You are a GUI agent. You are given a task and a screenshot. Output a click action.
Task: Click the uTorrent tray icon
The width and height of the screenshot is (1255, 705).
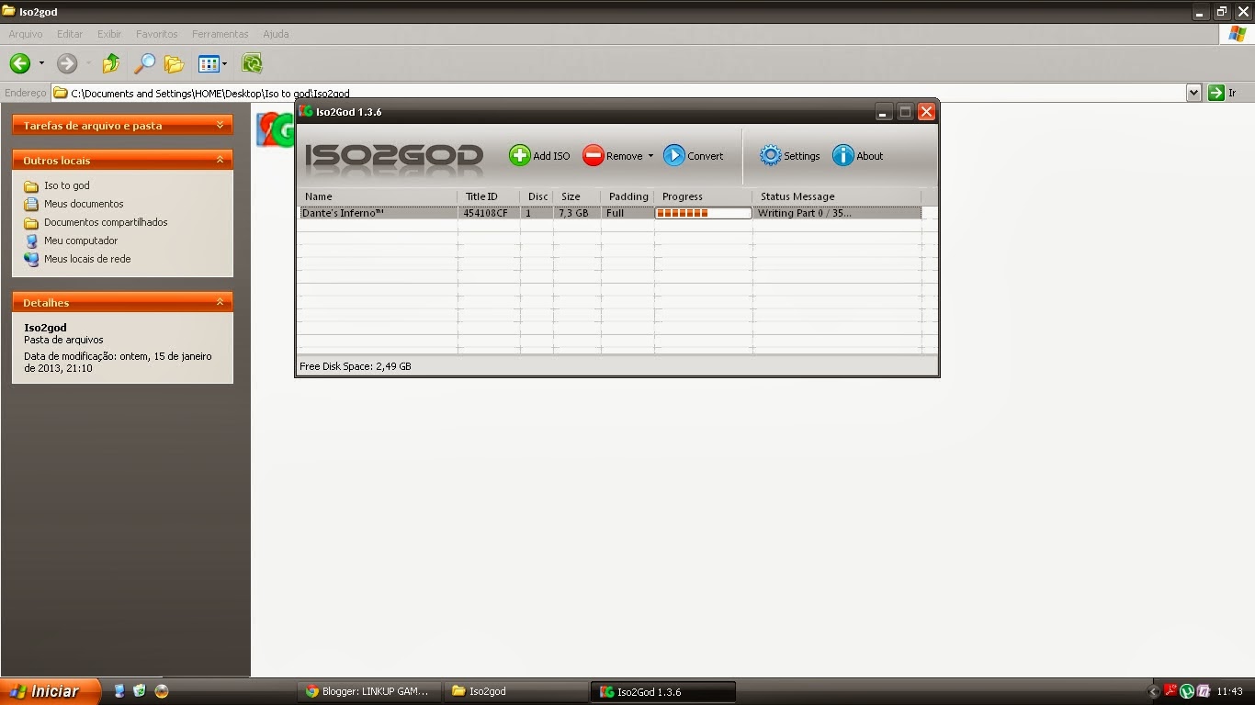[x=1186, y=691]
